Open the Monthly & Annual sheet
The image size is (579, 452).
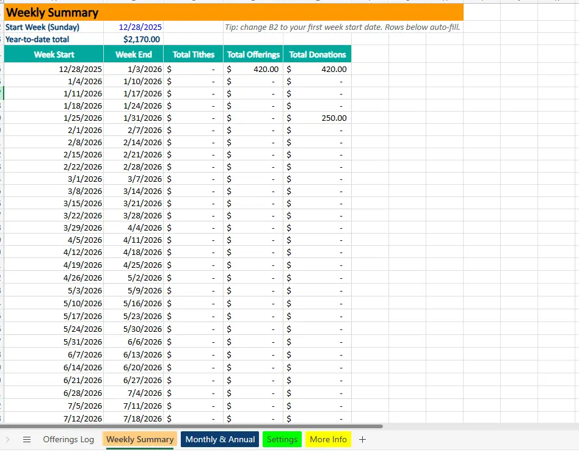coord(219,439)
